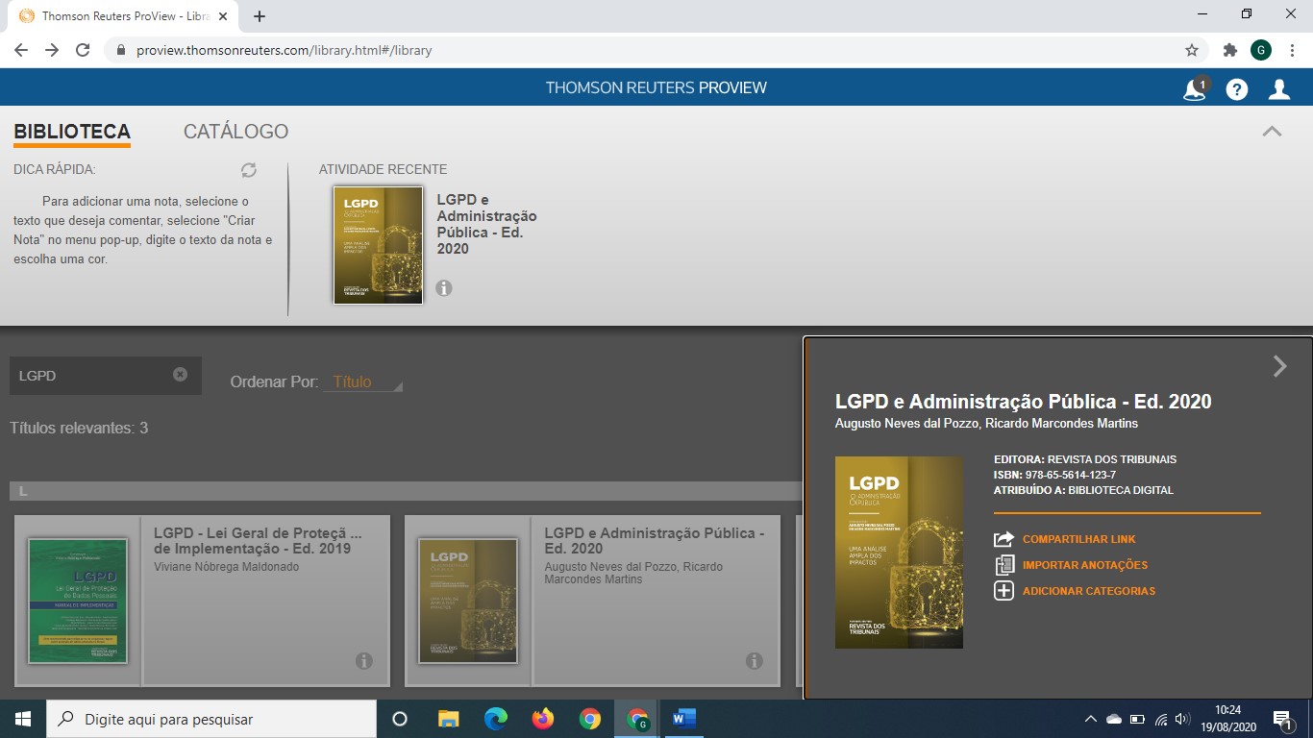
Task: Show info for LGPD e Administração Pública card
Action: click(x=755, y=660)
